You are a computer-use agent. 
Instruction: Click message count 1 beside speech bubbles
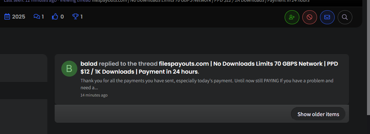point(43,17)
